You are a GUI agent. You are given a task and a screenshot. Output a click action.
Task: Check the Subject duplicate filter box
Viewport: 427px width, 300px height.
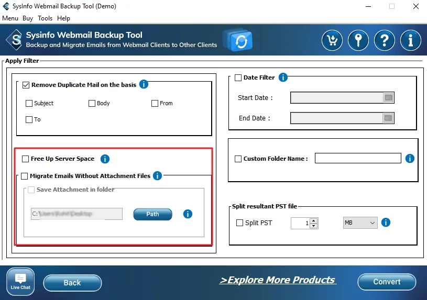[x=29, y=104]
